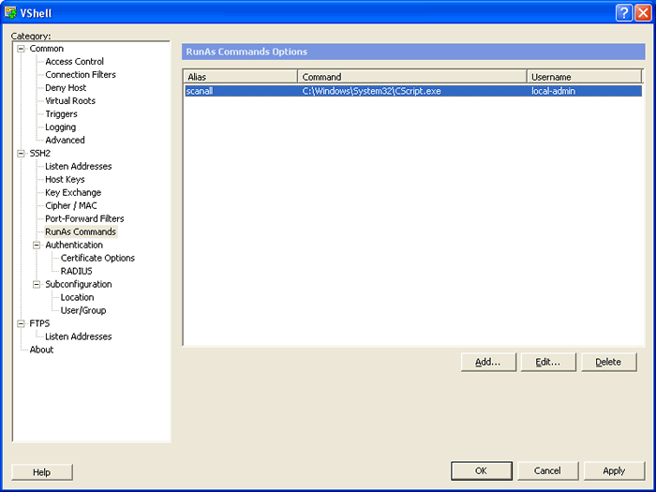656x492 pixels.
Task: Open Port-Forward Filters category
Action: click(x=84, y=218)
